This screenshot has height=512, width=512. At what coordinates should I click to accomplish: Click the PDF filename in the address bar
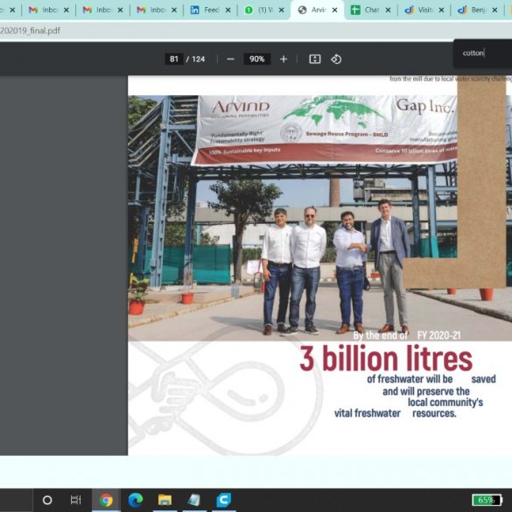[x=30, y=31]
